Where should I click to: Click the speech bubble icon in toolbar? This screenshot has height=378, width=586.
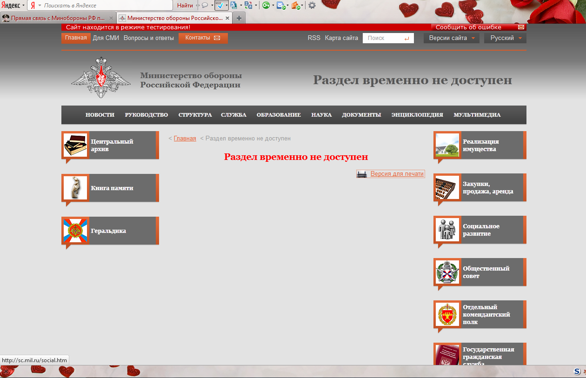(205, 5)
